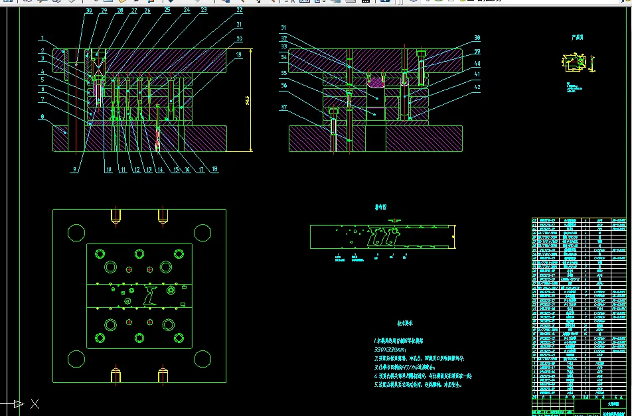This screenshot has height=416, width=632.
Task: Select part balloon number 12
Action: (x=137, y=170)
